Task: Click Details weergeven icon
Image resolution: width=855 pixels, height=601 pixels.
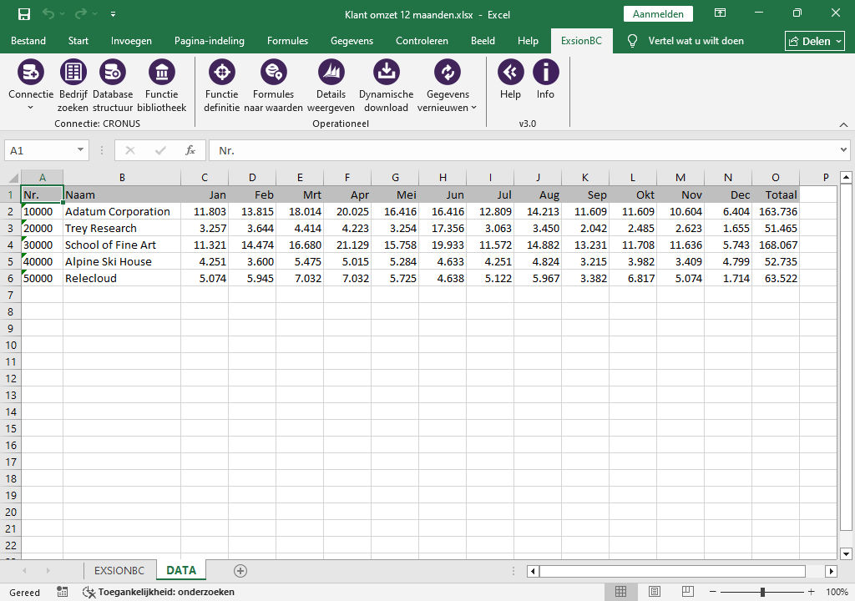Action: pos(331,72)
